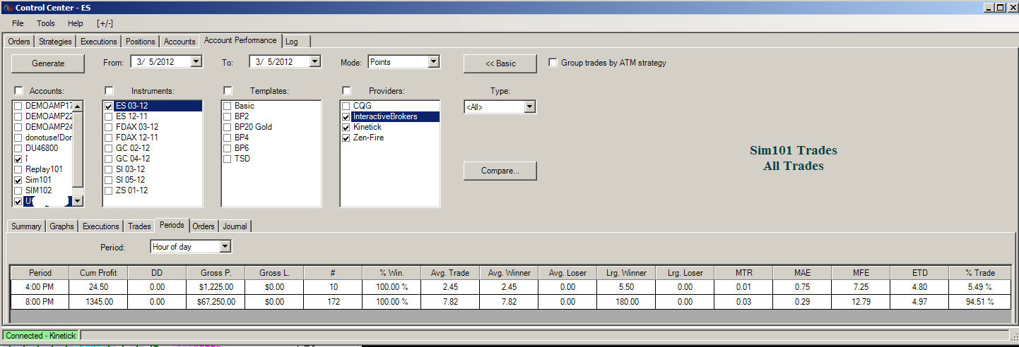Click the Connected - Kinetick status indicator
The width and height of the screenshot is (1019, 347).
[x=41, y=336]
